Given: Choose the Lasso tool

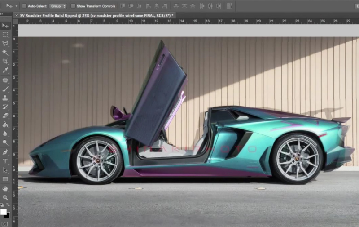Looking at the screenshot, I should coord(5,44).
